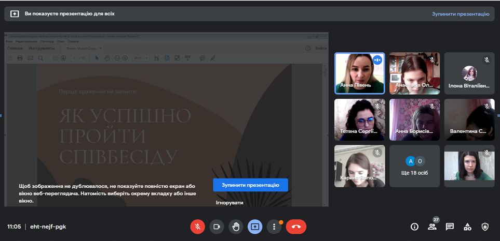Select the arrow Selection tool in Acrobat
This screenshot has width=500, height=241.
pos(97,58)
